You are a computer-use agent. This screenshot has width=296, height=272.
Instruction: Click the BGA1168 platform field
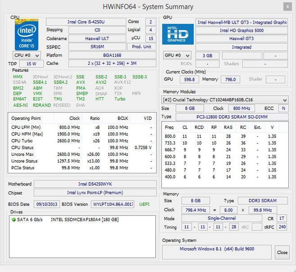click(x=112, y=55)
